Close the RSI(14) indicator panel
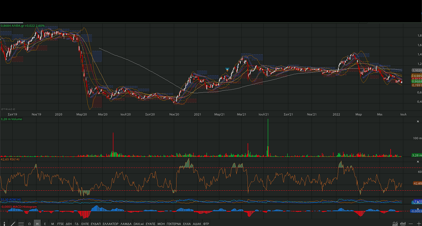Image resolution: width=422 pixels, height=226 pixels. coord(417,162)
